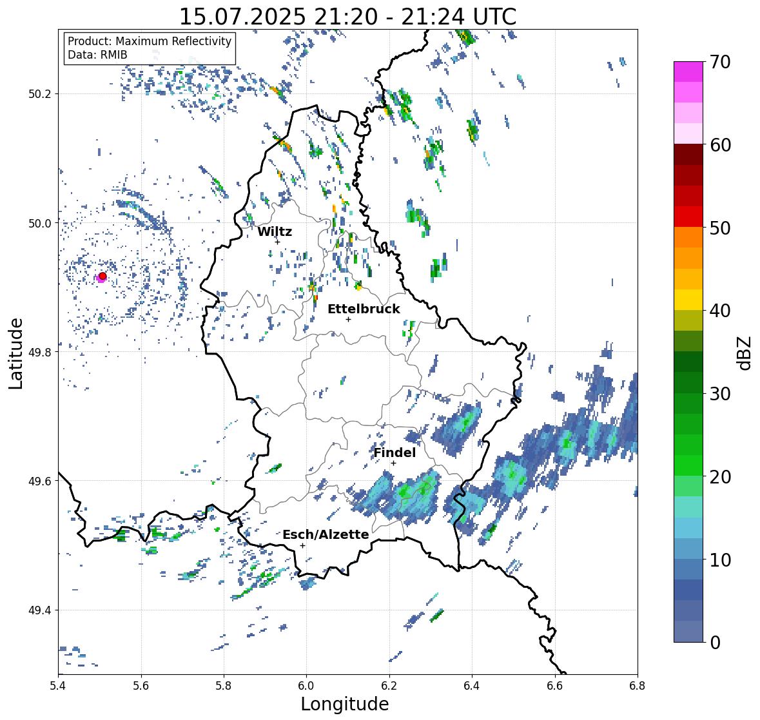760x720 pixels.
Task: Click the Esch/Alzette cross marker
Action: (x=302, y=545)
